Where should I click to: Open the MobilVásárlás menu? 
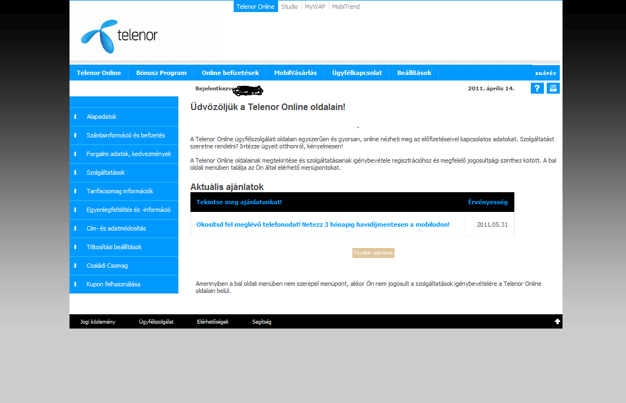295,73
